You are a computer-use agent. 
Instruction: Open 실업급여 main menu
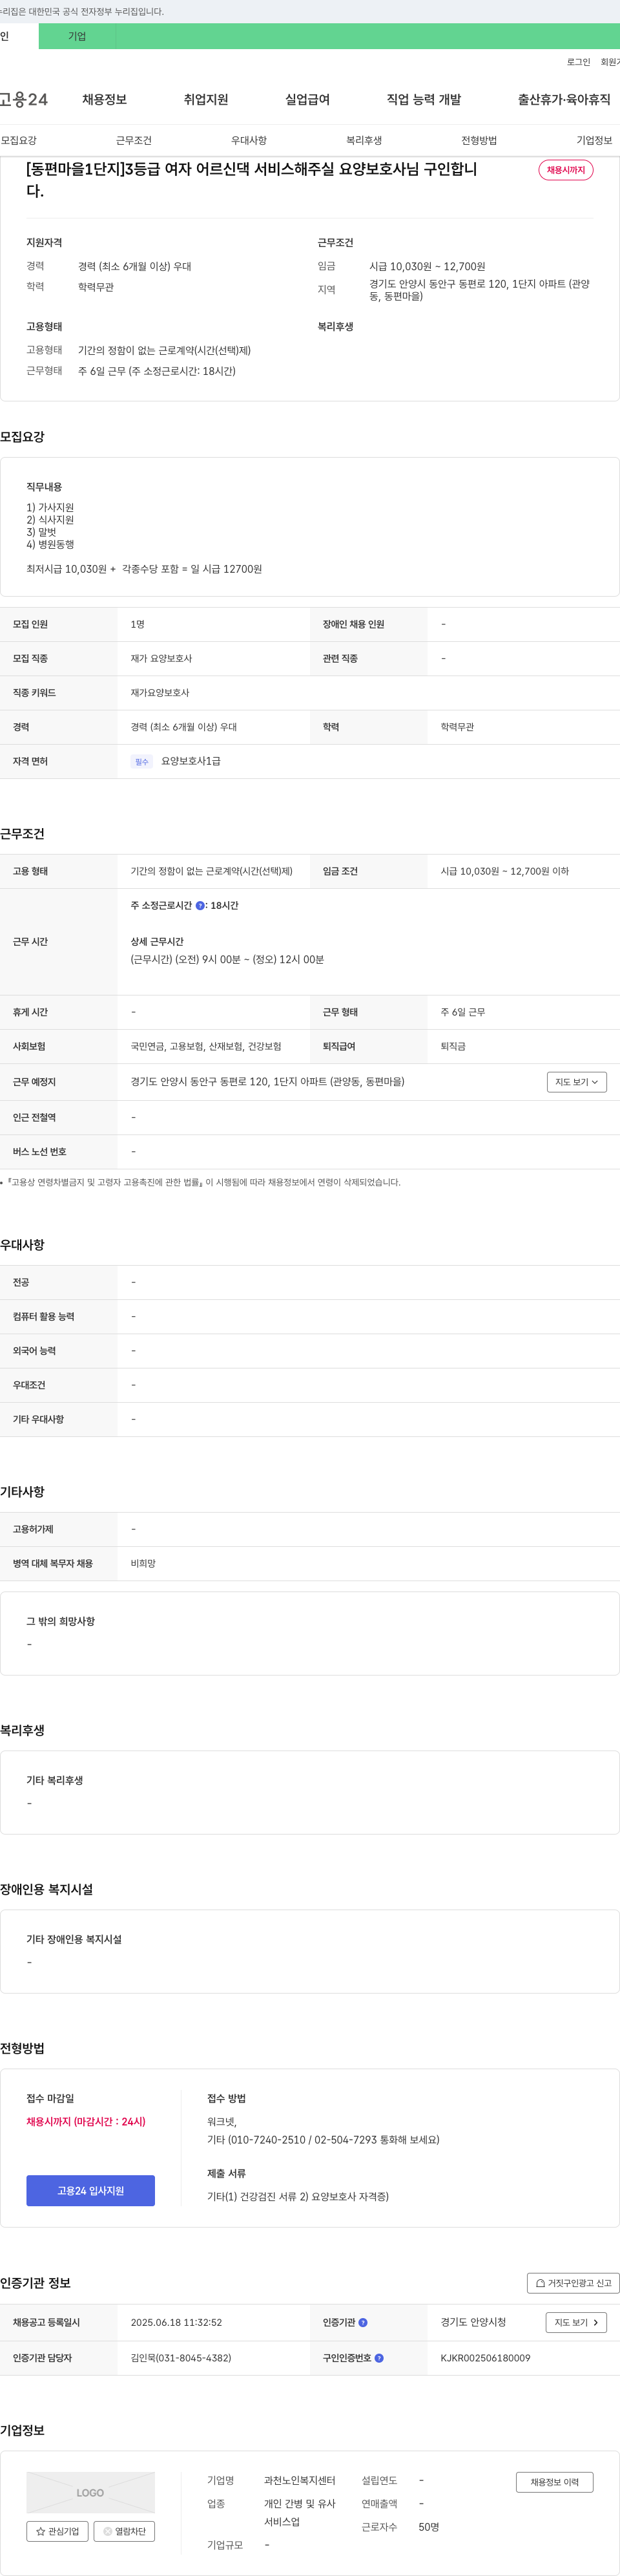307,100
